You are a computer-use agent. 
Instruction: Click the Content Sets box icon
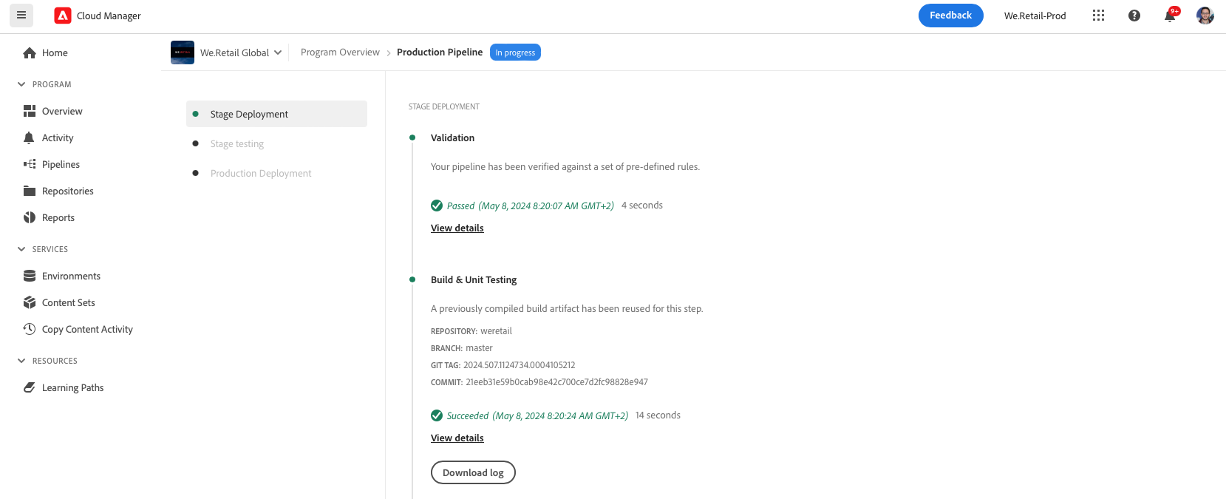30,302
